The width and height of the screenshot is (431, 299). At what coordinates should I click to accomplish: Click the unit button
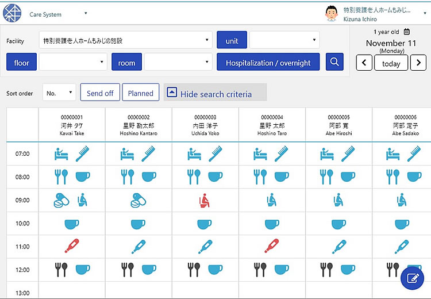point(232,40)
